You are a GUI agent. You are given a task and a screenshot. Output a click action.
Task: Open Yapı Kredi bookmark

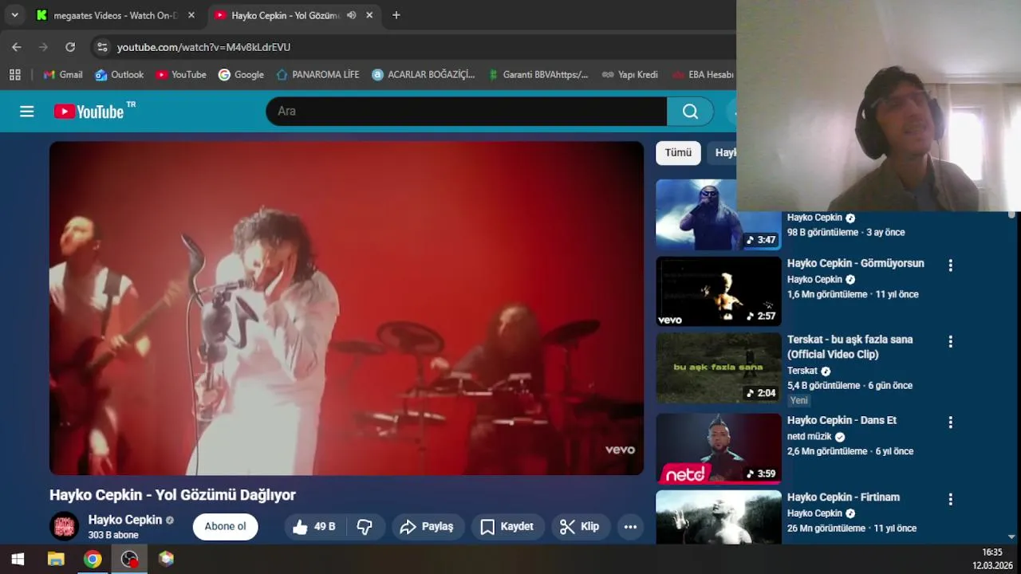point(630,74)
